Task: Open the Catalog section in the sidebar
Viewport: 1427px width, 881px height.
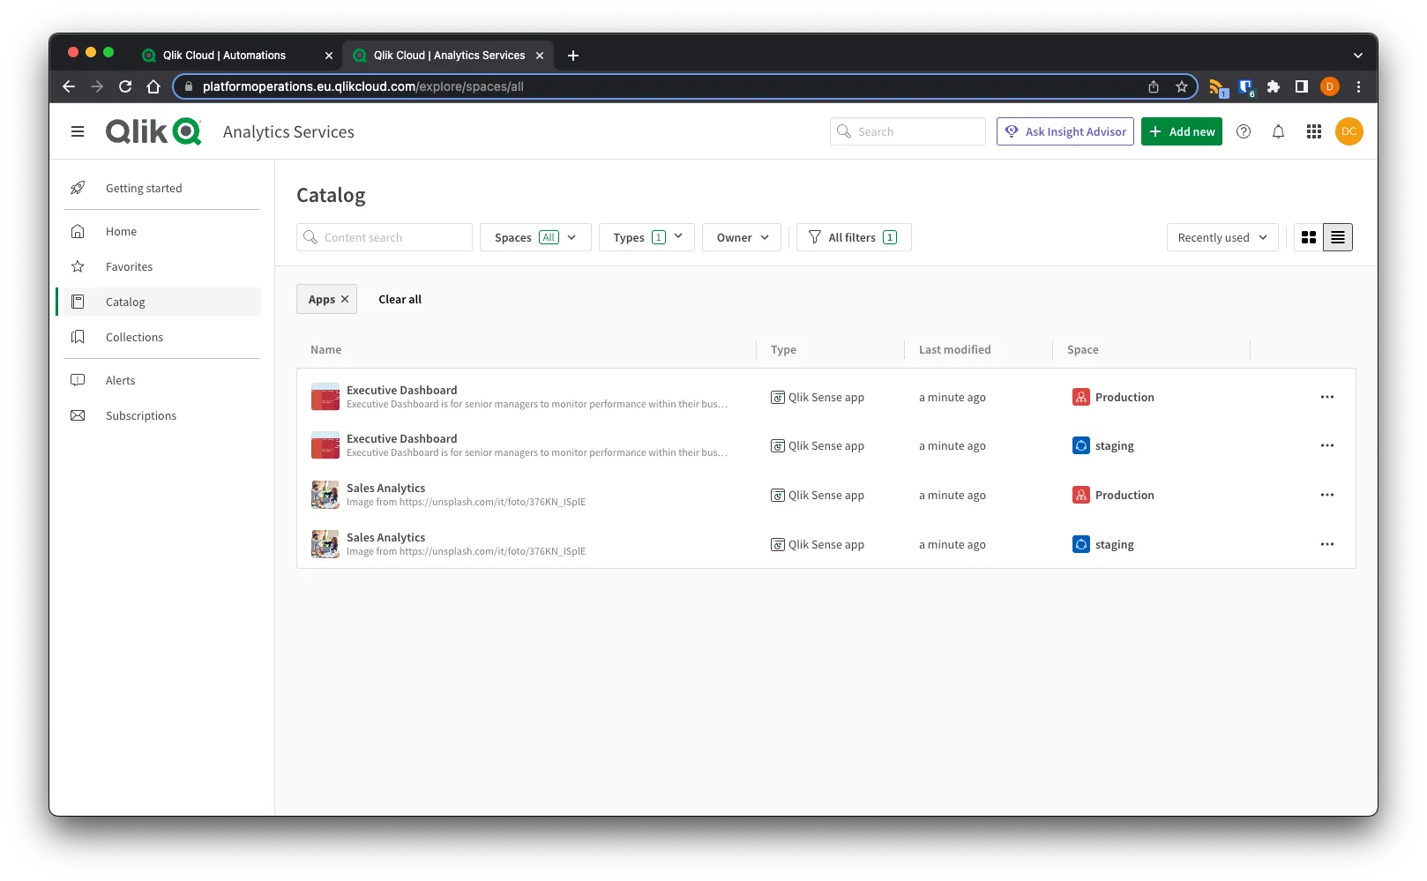Action: coord(124,301)
